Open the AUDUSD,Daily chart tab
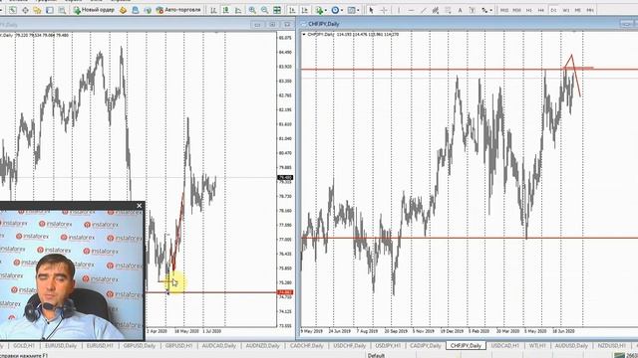Image resolution: width=638 pixels, height=358 pixels. 571,346
